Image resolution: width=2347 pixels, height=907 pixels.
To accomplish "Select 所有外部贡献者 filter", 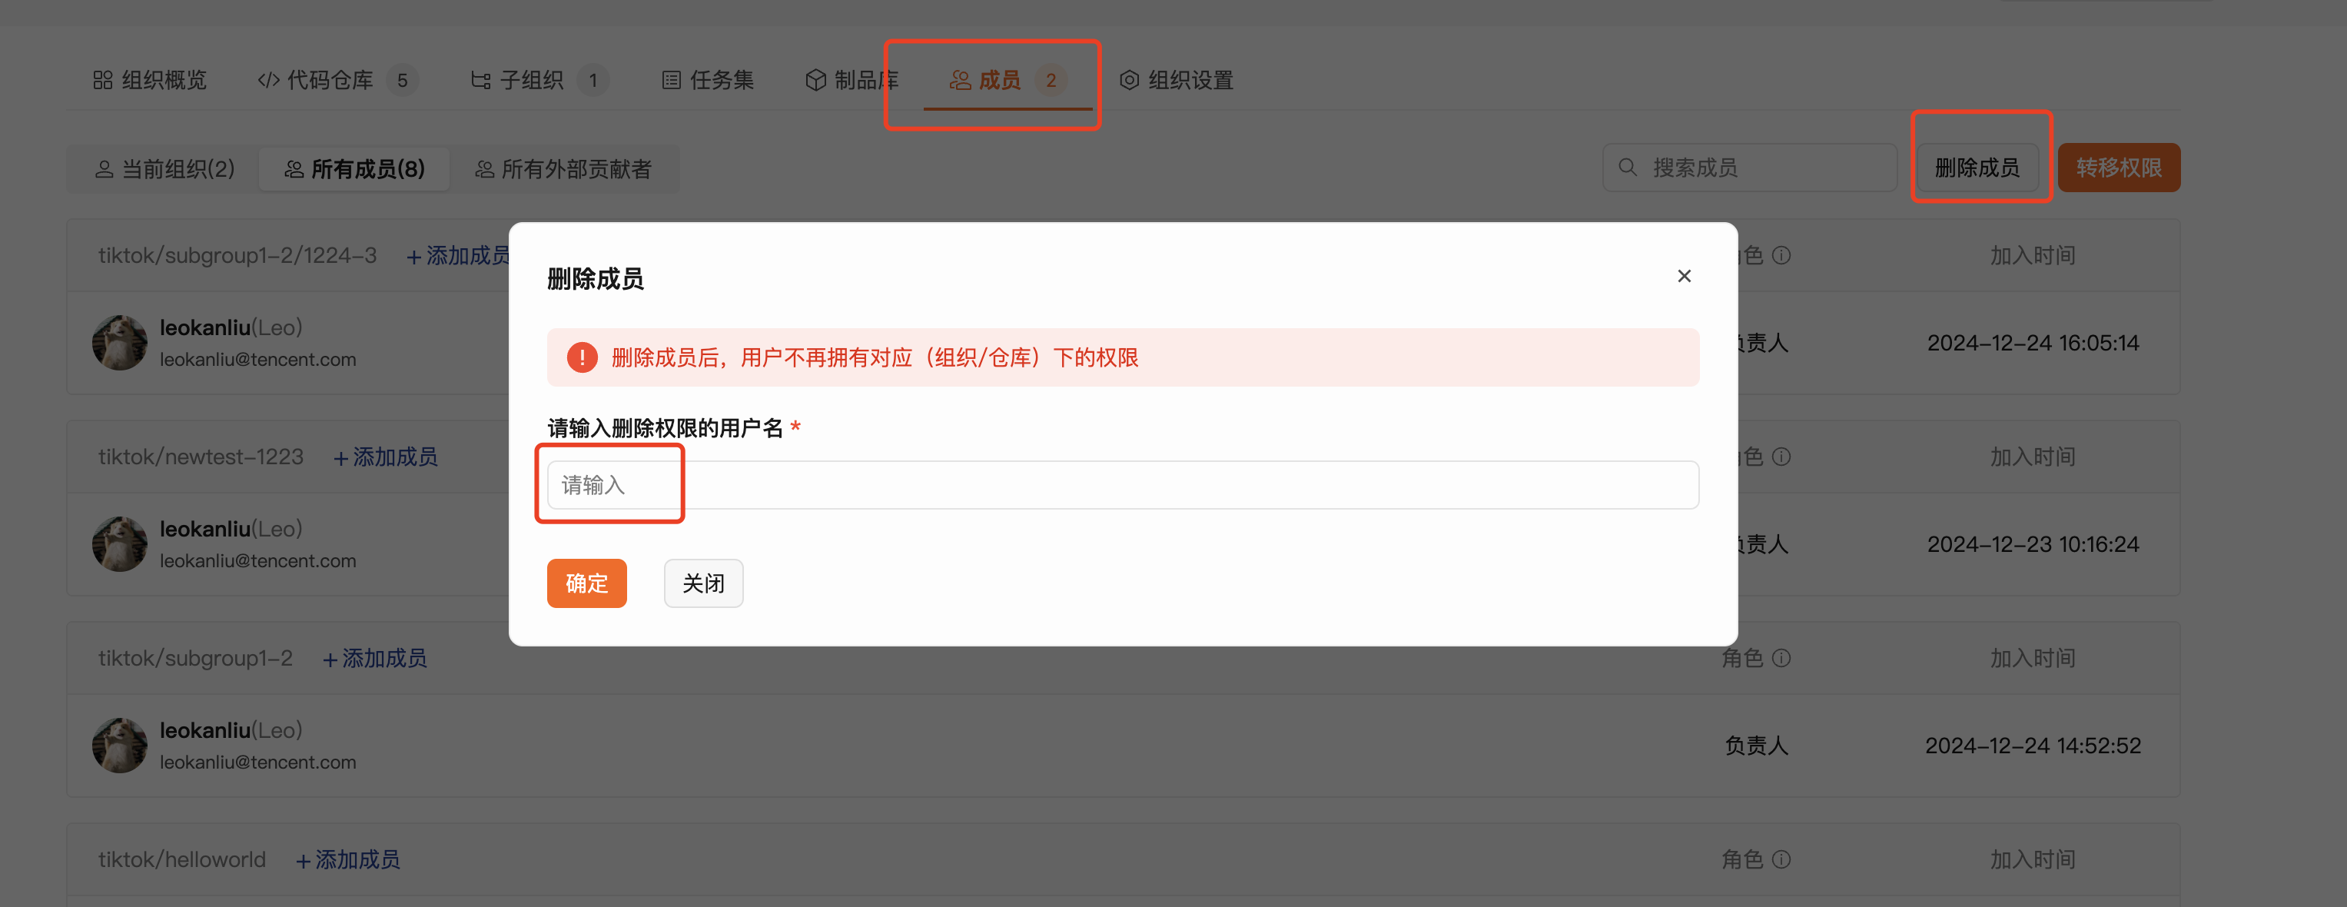I will coord(564,170).
